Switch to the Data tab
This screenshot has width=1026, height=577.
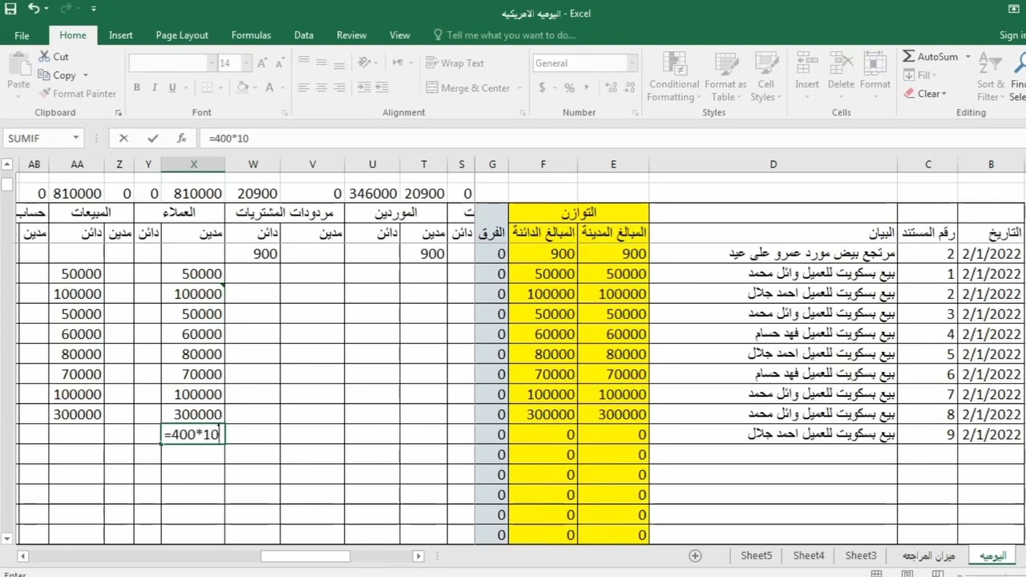coord(304,35)
